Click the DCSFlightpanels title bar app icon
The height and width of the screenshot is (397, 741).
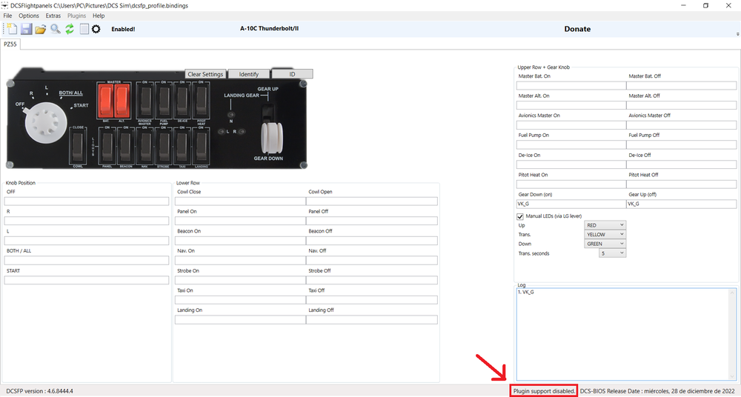click(x=4, y=6)
